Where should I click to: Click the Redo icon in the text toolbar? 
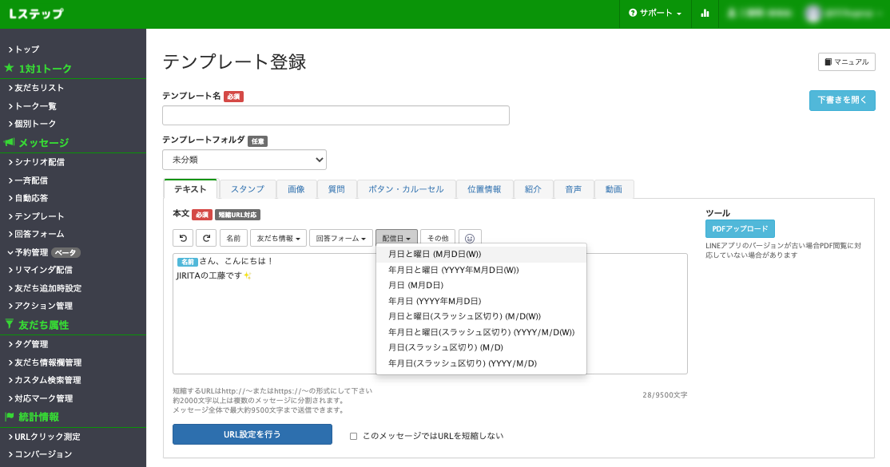pyautogui.click(x=205, y=237)
